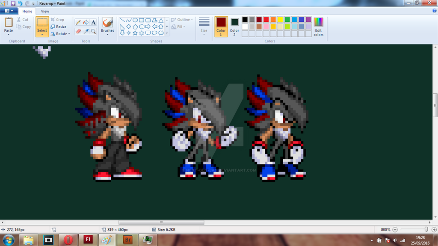Screen dimensions: 438x246
Task: Crop the image with Crop button
Action: pos(58,20)
